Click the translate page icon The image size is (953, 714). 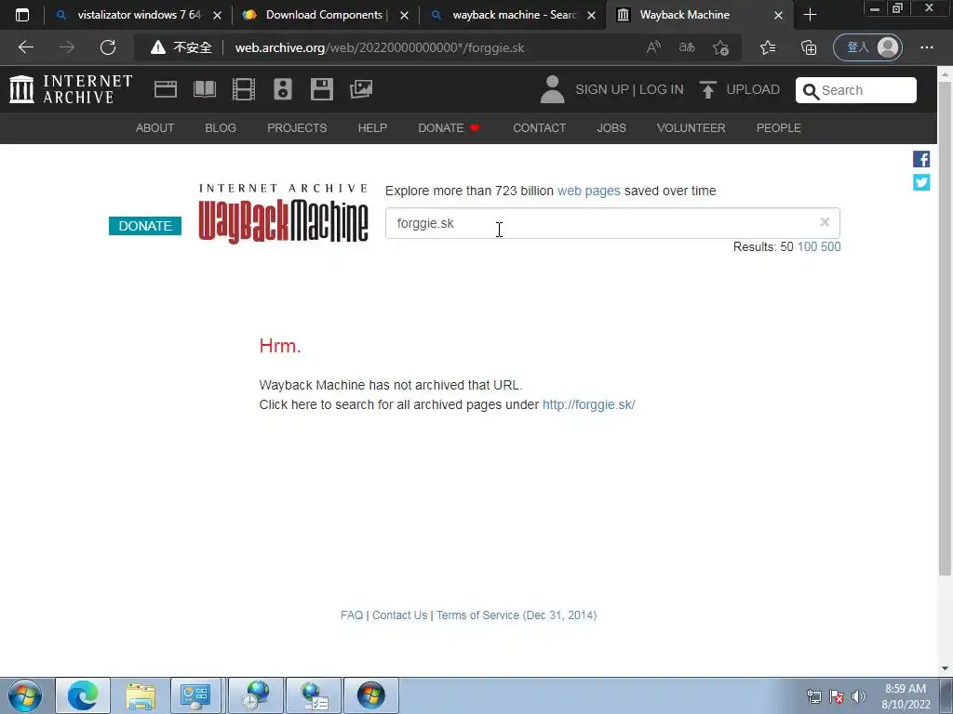click(x=687, y=47)
